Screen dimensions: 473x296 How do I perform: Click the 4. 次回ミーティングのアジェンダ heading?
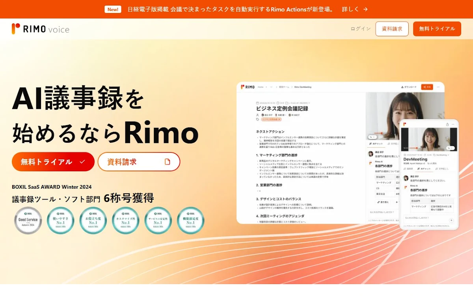(280, 216)
